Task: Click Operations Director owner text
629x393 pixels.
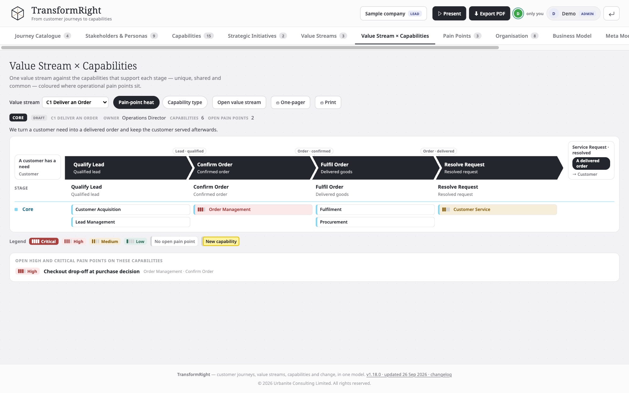Action: point(144,118)
